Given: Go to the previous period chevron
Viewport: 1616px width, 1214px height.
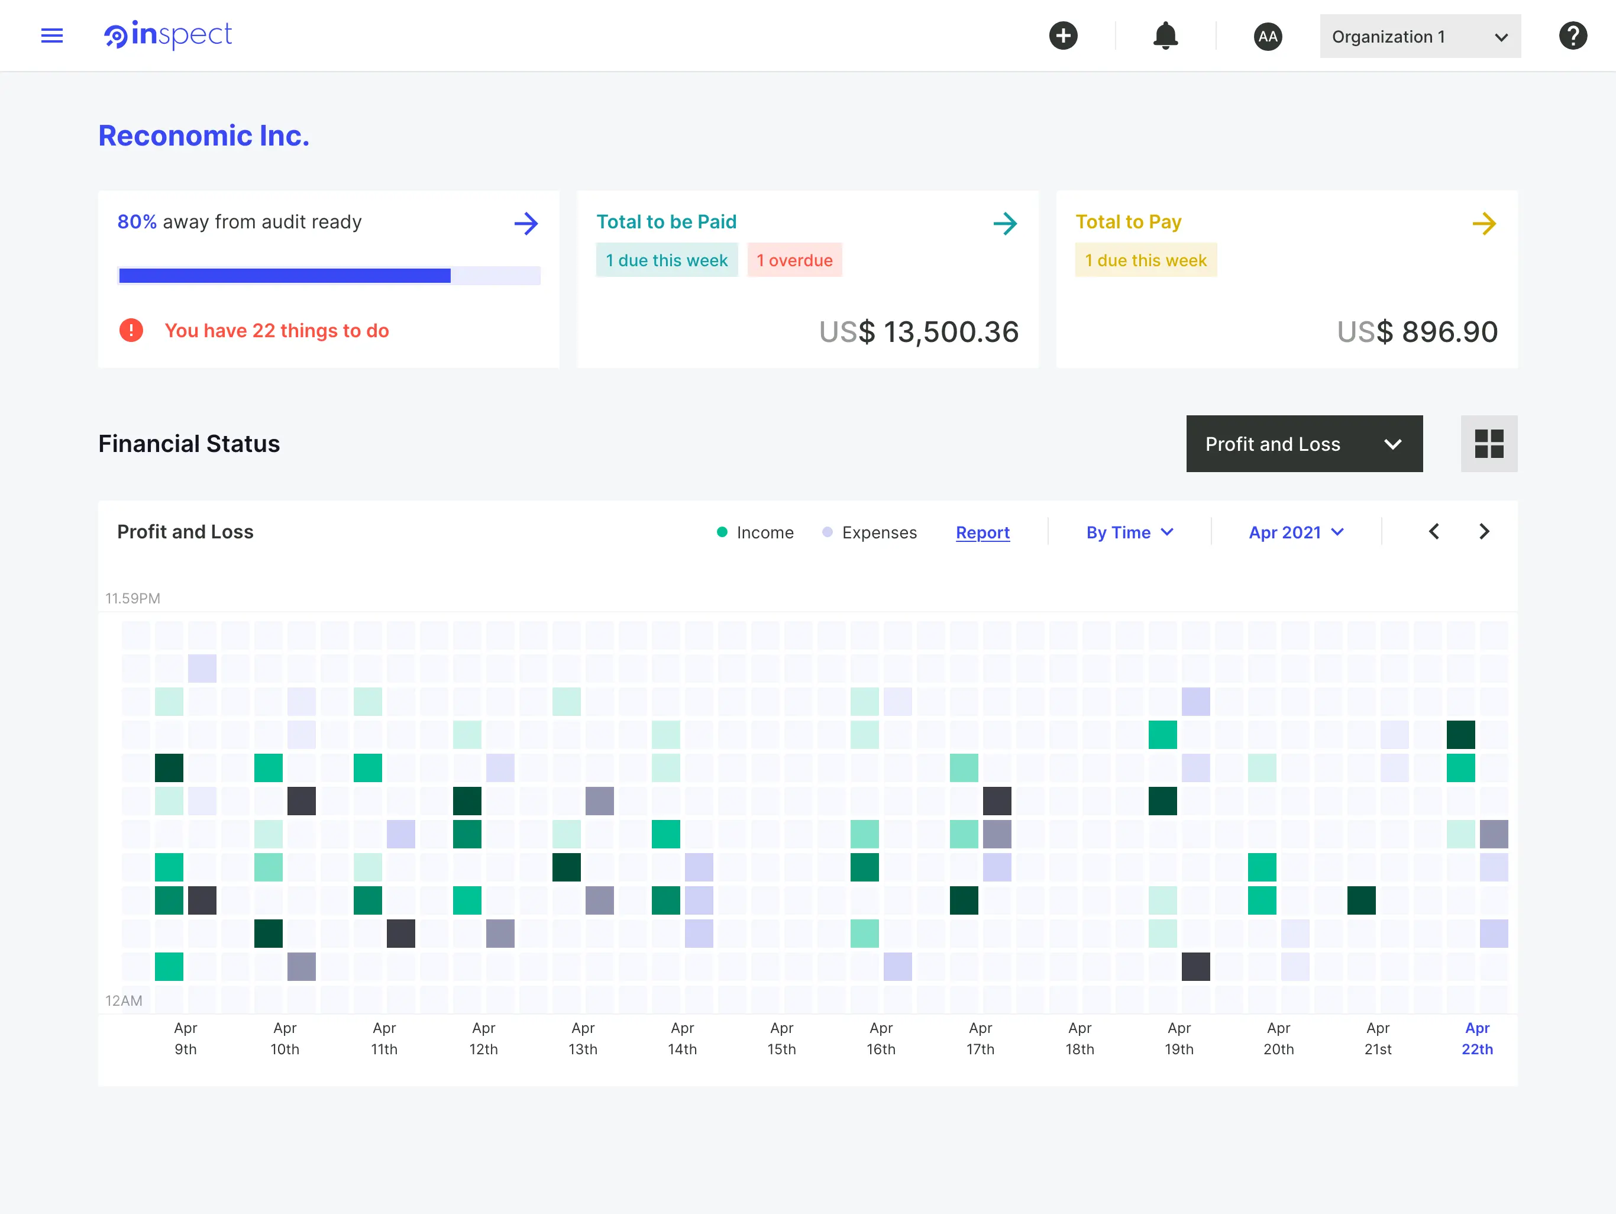Looking at the screenshot, I should click(x=1434, y=531).
